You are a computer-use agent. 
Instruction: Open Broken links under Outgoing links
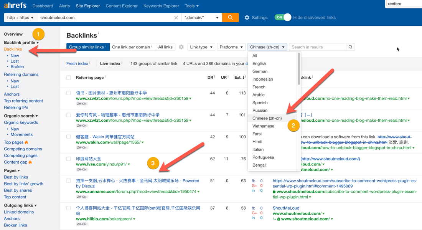(15, 225)
